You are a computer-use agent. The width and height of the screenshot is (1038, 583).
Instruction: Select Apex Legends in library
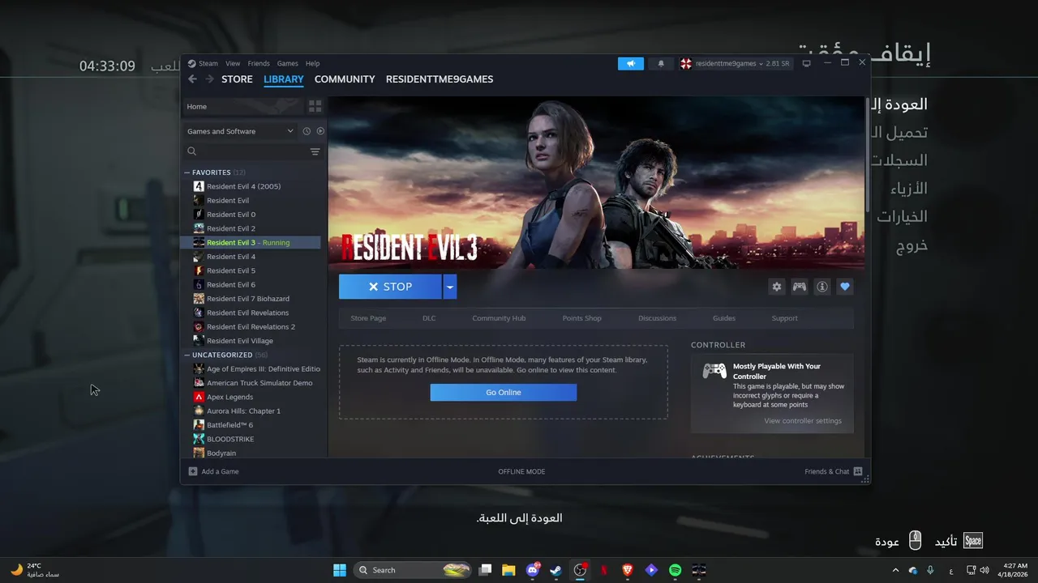[251, 397]
